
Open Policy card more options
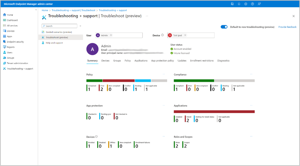[164, 74]
